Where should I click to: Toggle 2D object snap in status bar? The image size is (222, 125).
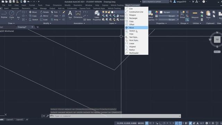[180, 123]
